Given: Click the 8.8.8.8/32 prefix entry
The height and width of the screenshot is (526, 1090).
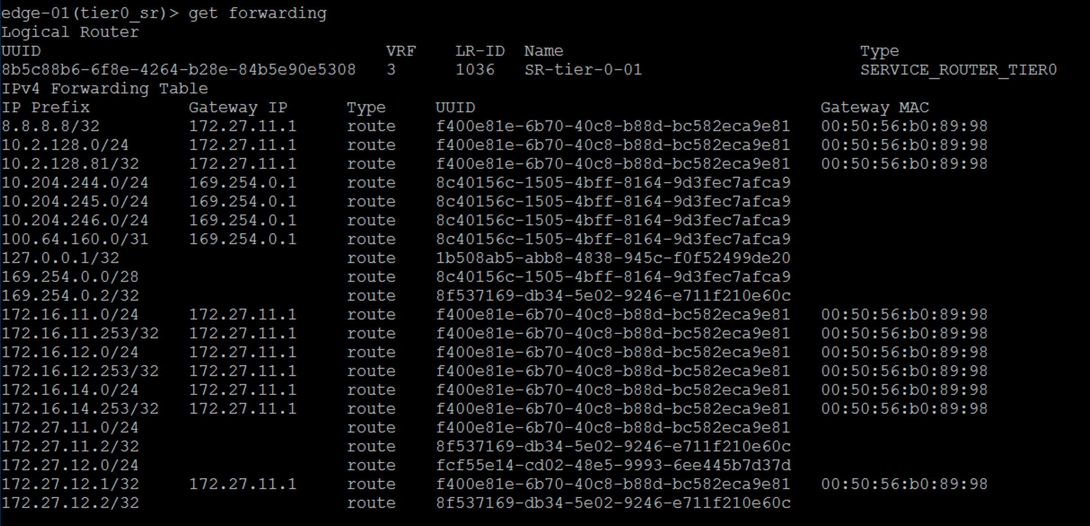Looking at the screenshot, I should coord(50,127).
